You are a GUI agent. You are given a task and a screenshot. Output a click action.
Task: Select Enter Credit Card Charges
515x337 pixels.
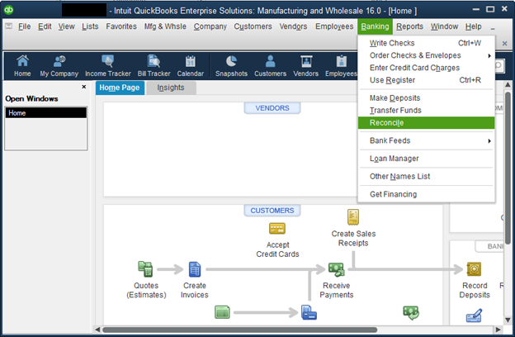(x=427, y=68)
